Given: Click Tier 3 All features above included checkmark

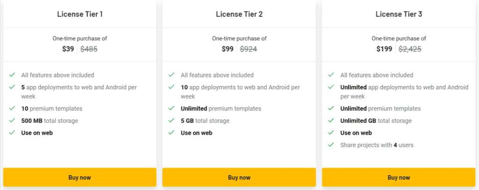Looking at the screenshot, I should tap(331, 75).
